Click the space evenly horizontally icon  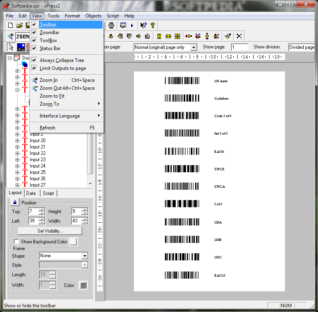189,36
